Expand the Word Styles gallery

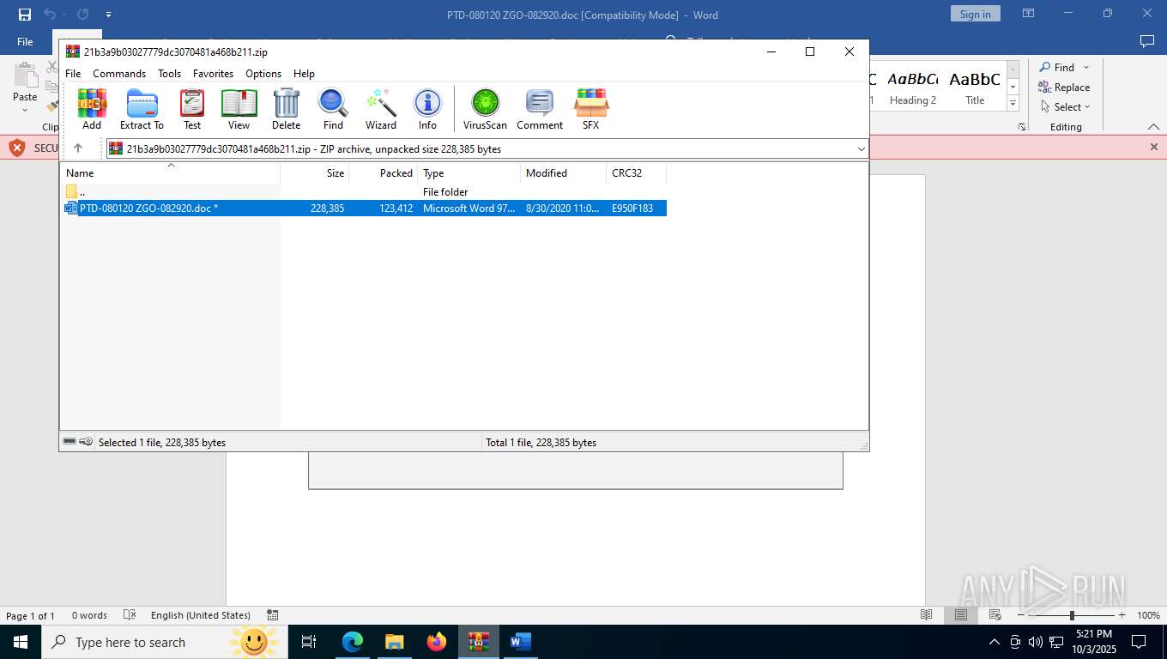[x=1013, y=104]
